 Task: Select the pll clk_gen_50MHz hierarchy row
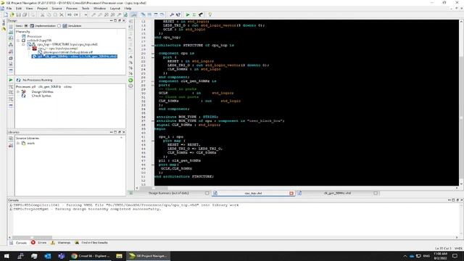click(x=75, y=57)
